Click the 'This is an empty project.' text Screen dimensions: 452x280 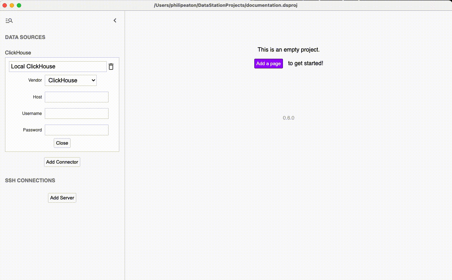pyautogui.click(x=289, y=49)
